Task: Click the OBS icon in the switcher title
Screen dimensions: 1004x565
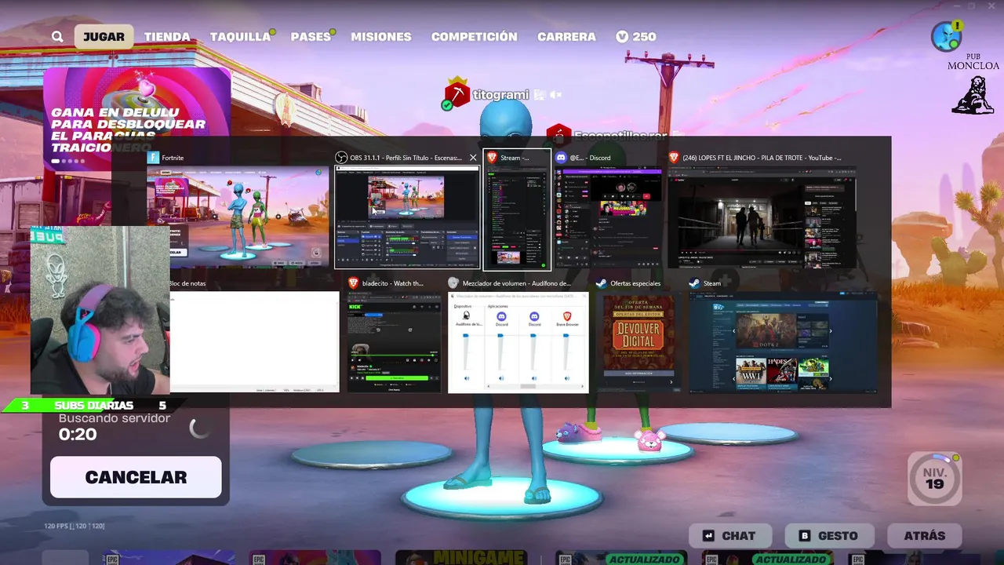Action: coord(341,158)
